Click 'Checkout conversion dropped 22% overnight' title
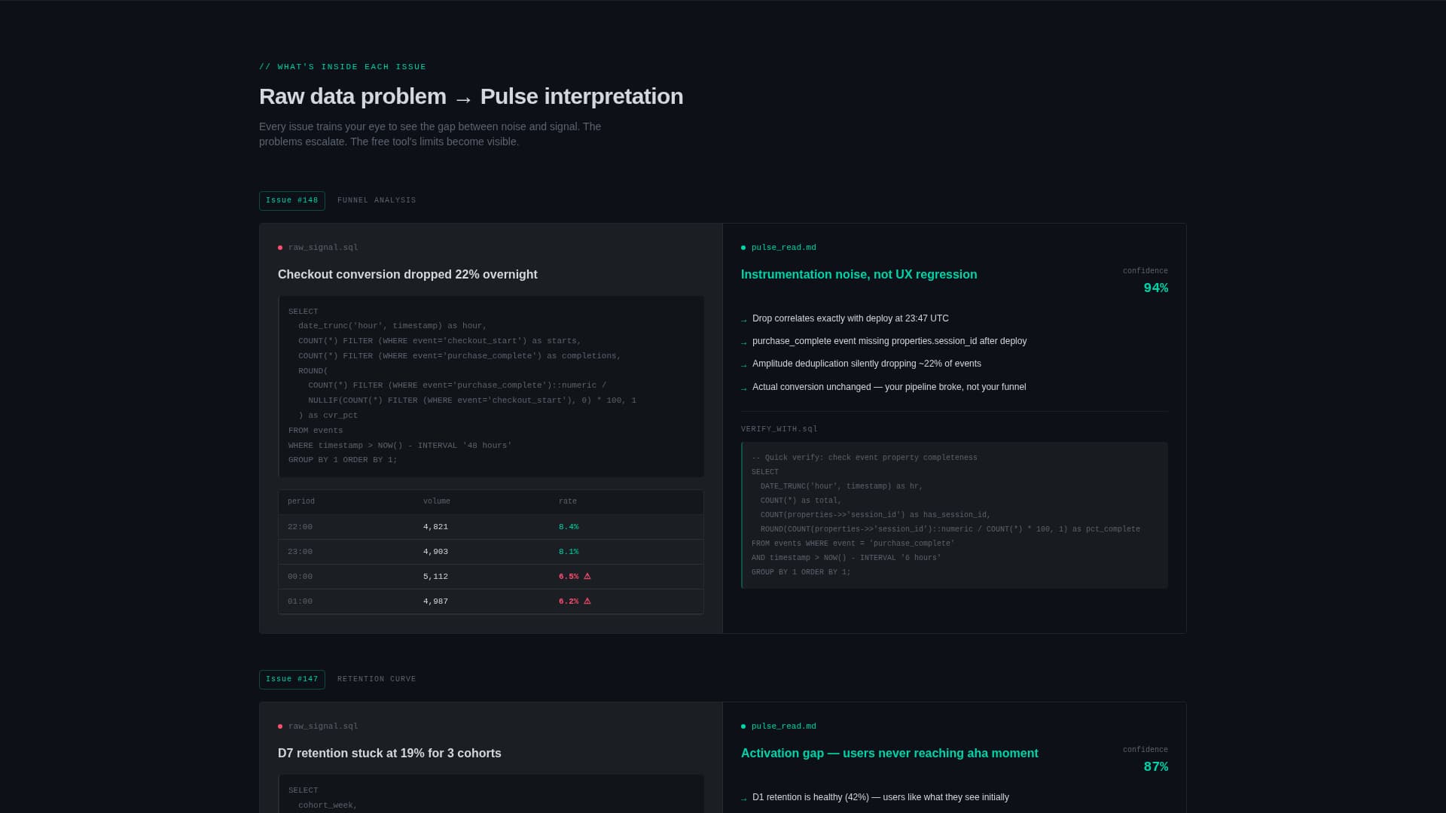 (407, 275)
